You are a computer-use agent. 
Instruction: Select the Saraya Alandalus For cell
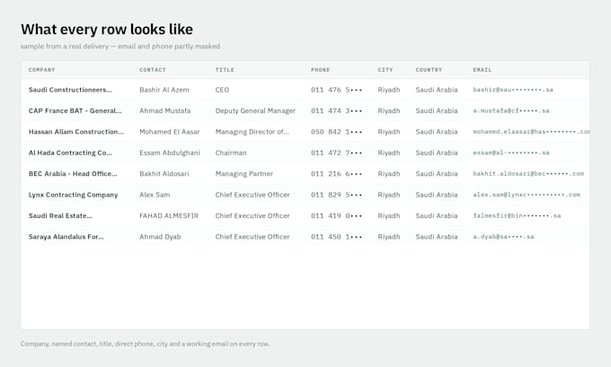[66, 237]
